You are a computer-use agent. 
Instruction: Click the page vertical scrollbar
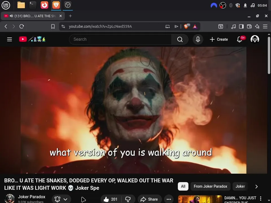269,55
